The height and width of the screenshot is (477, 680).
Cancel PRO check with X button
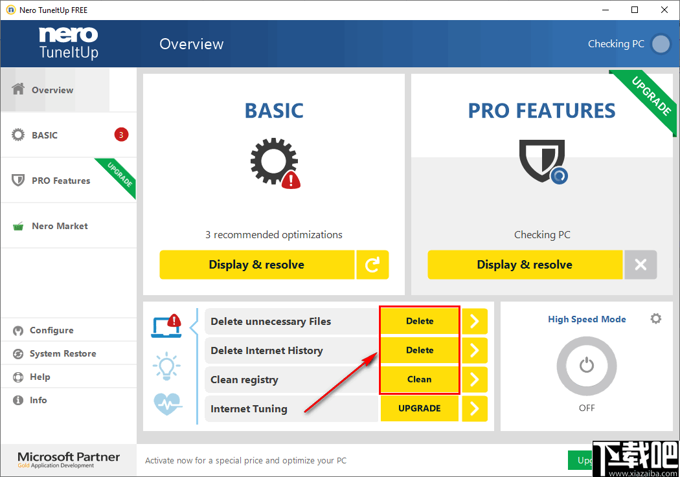640,265
